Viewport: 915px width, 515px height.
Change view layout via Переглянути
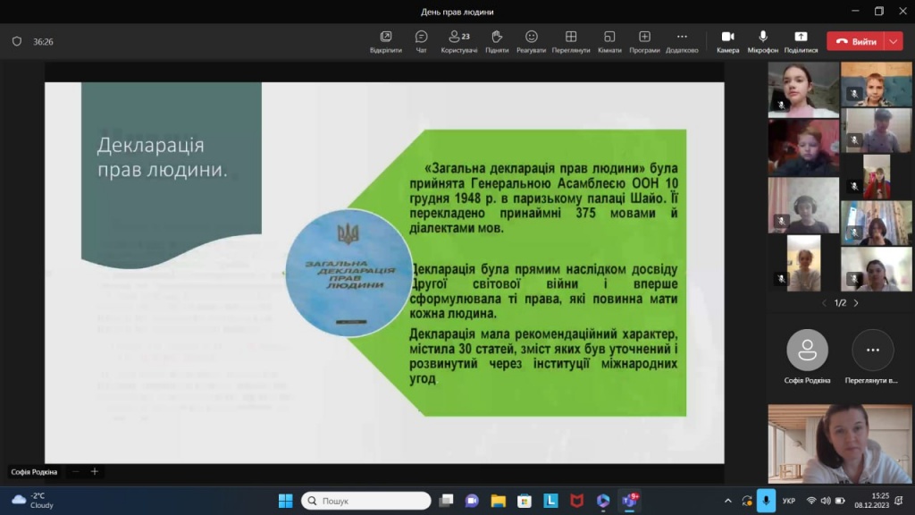(571, 41)
